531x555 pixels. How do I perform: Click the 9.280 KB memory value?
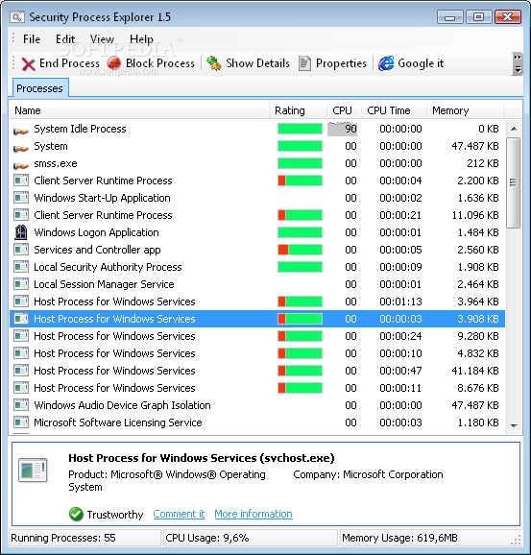478,336
